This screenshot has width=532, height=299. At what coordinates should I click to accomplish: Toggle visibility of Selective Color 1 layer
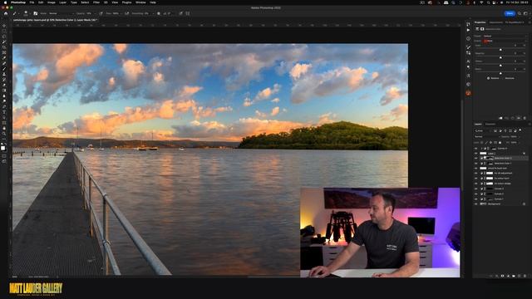coord(476,164)
